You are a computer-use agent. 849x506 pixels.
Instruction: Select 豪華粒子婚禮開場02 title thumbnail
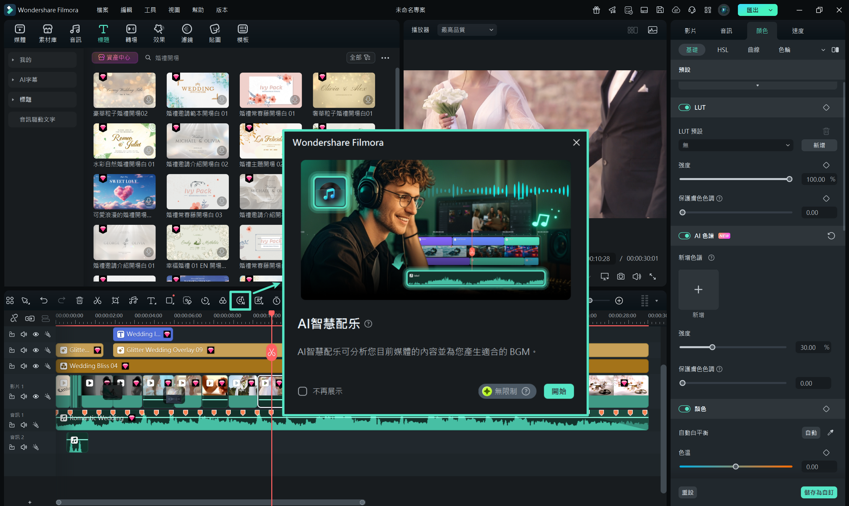[124, 90]
